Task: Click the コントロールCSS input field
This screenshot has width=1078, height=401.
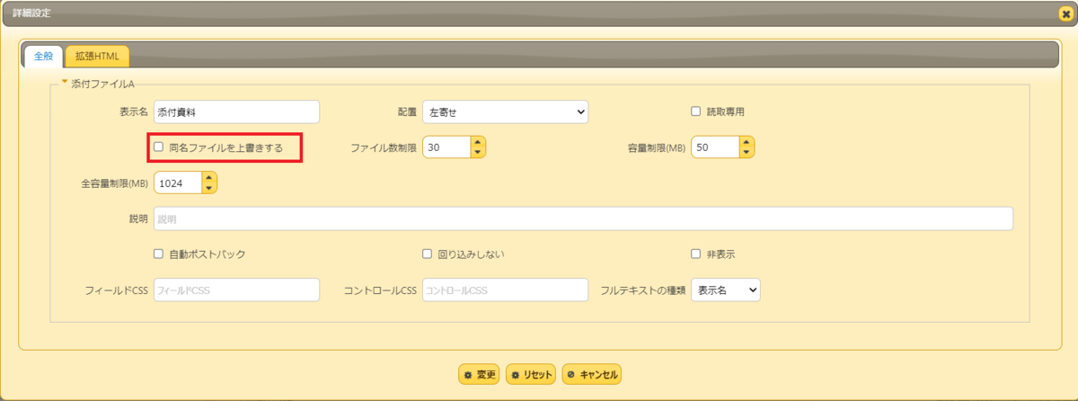Action: point(505,290)
